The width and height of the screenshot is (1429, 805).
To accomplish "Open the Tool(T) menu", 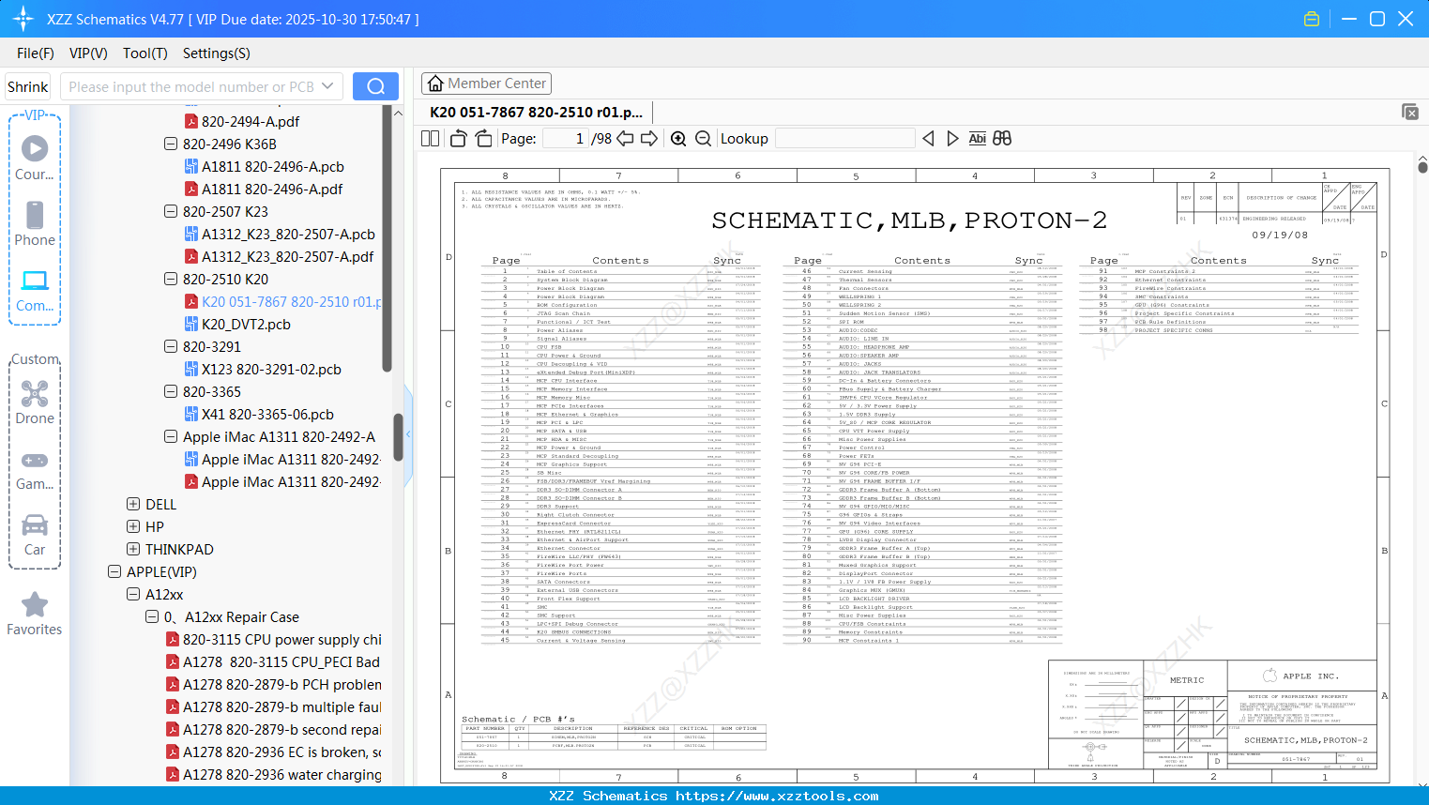I will (x=145, y=53).
